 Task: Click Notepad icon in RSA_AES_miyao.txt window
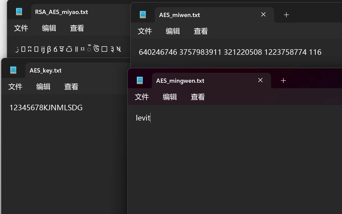[x=19, y=12]
